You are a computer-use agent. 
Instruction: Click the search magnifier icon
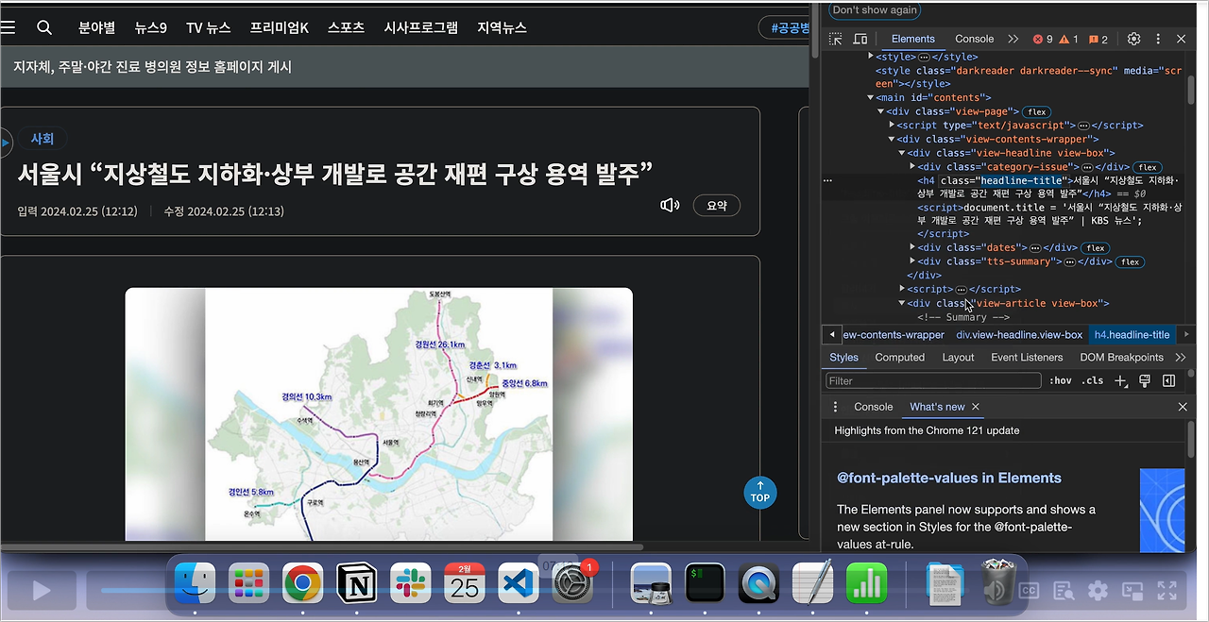[x=44, y=27]
